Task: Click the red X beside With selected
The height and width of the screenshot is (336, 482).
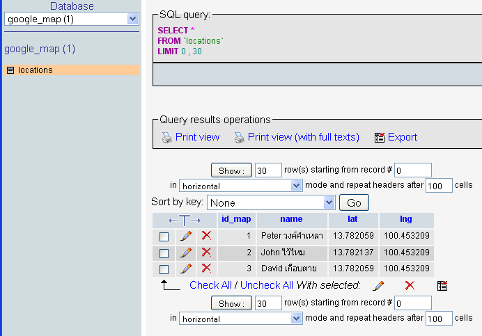Action: pos(410,285)
